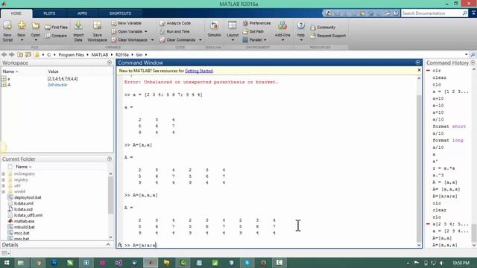
Task: Select Program Files in address path
Action: (72, 54)
